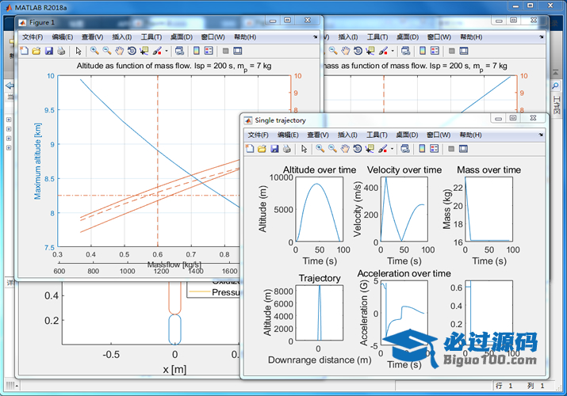
Task: Select Edit Plot arrow in Figure 1 toolbar
Action: coord(79,51)
